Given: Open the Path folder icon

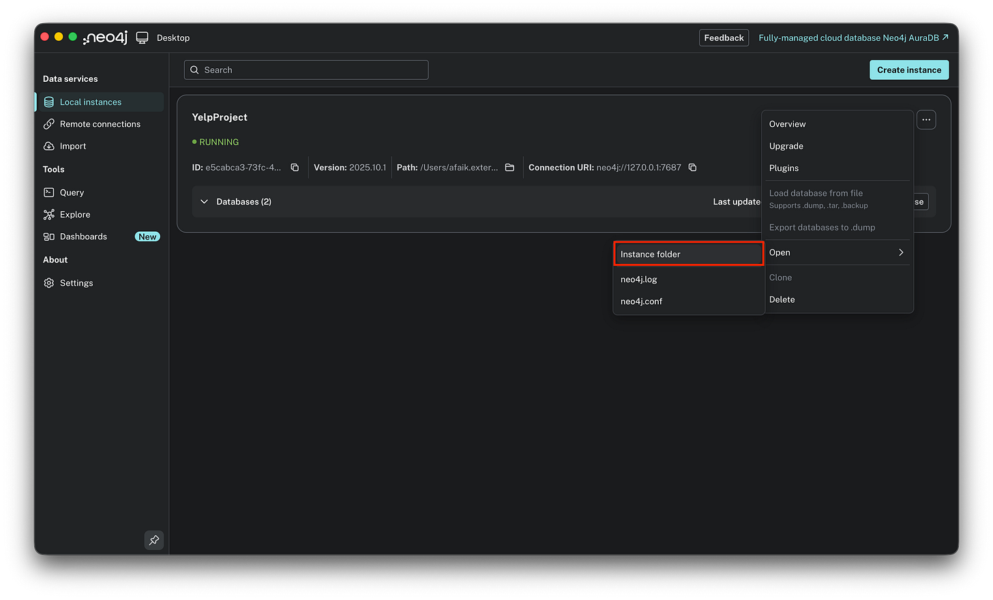Looking at the screenshot, I should [509, 167].
